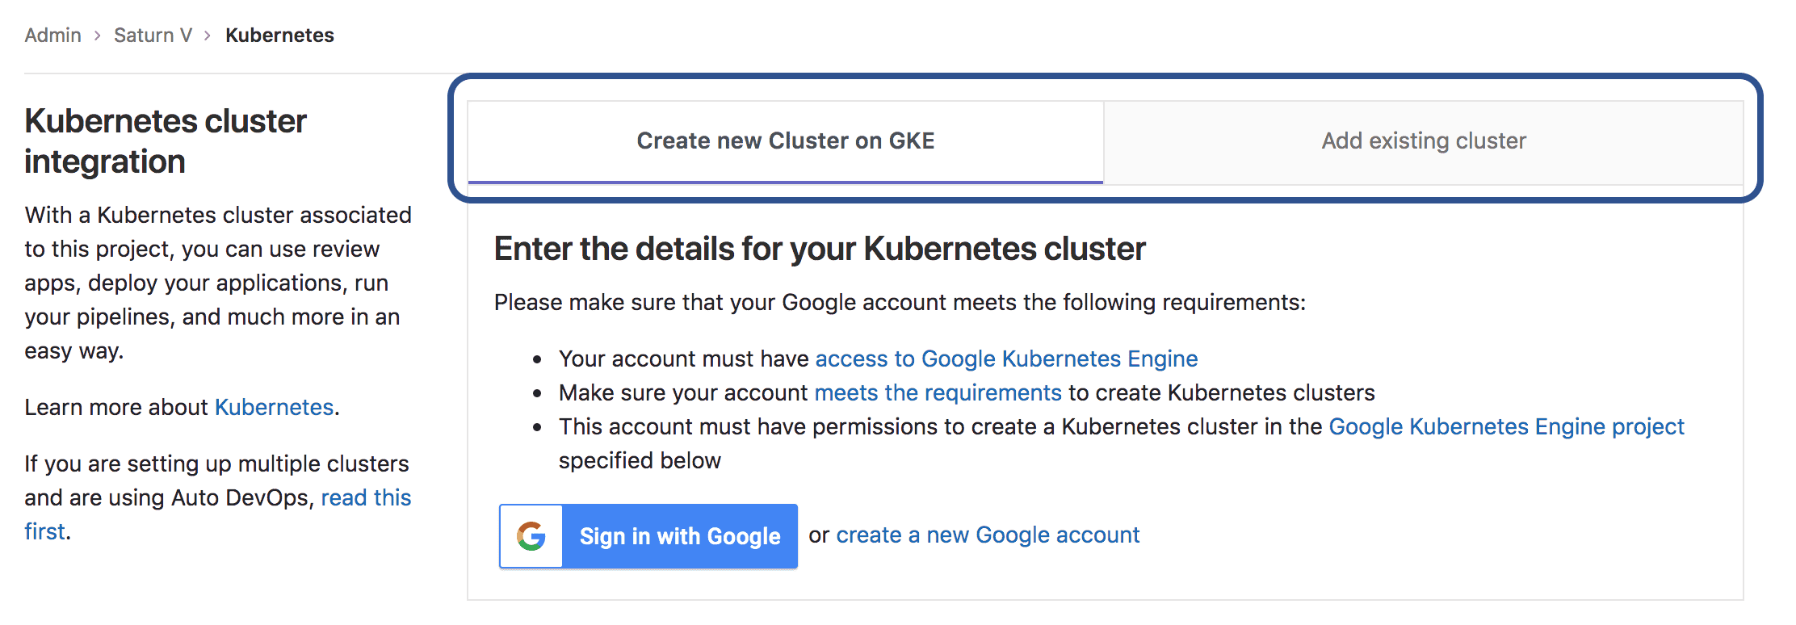
Task: Select the Create new Cluster on GKE tab
Action: coord(784,141)
